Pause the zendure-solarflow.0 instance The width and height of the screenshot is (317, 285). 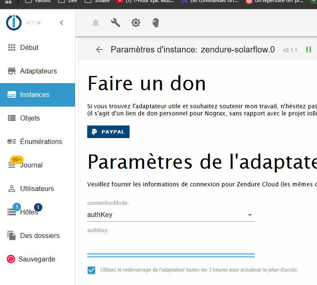coord(309,50)
